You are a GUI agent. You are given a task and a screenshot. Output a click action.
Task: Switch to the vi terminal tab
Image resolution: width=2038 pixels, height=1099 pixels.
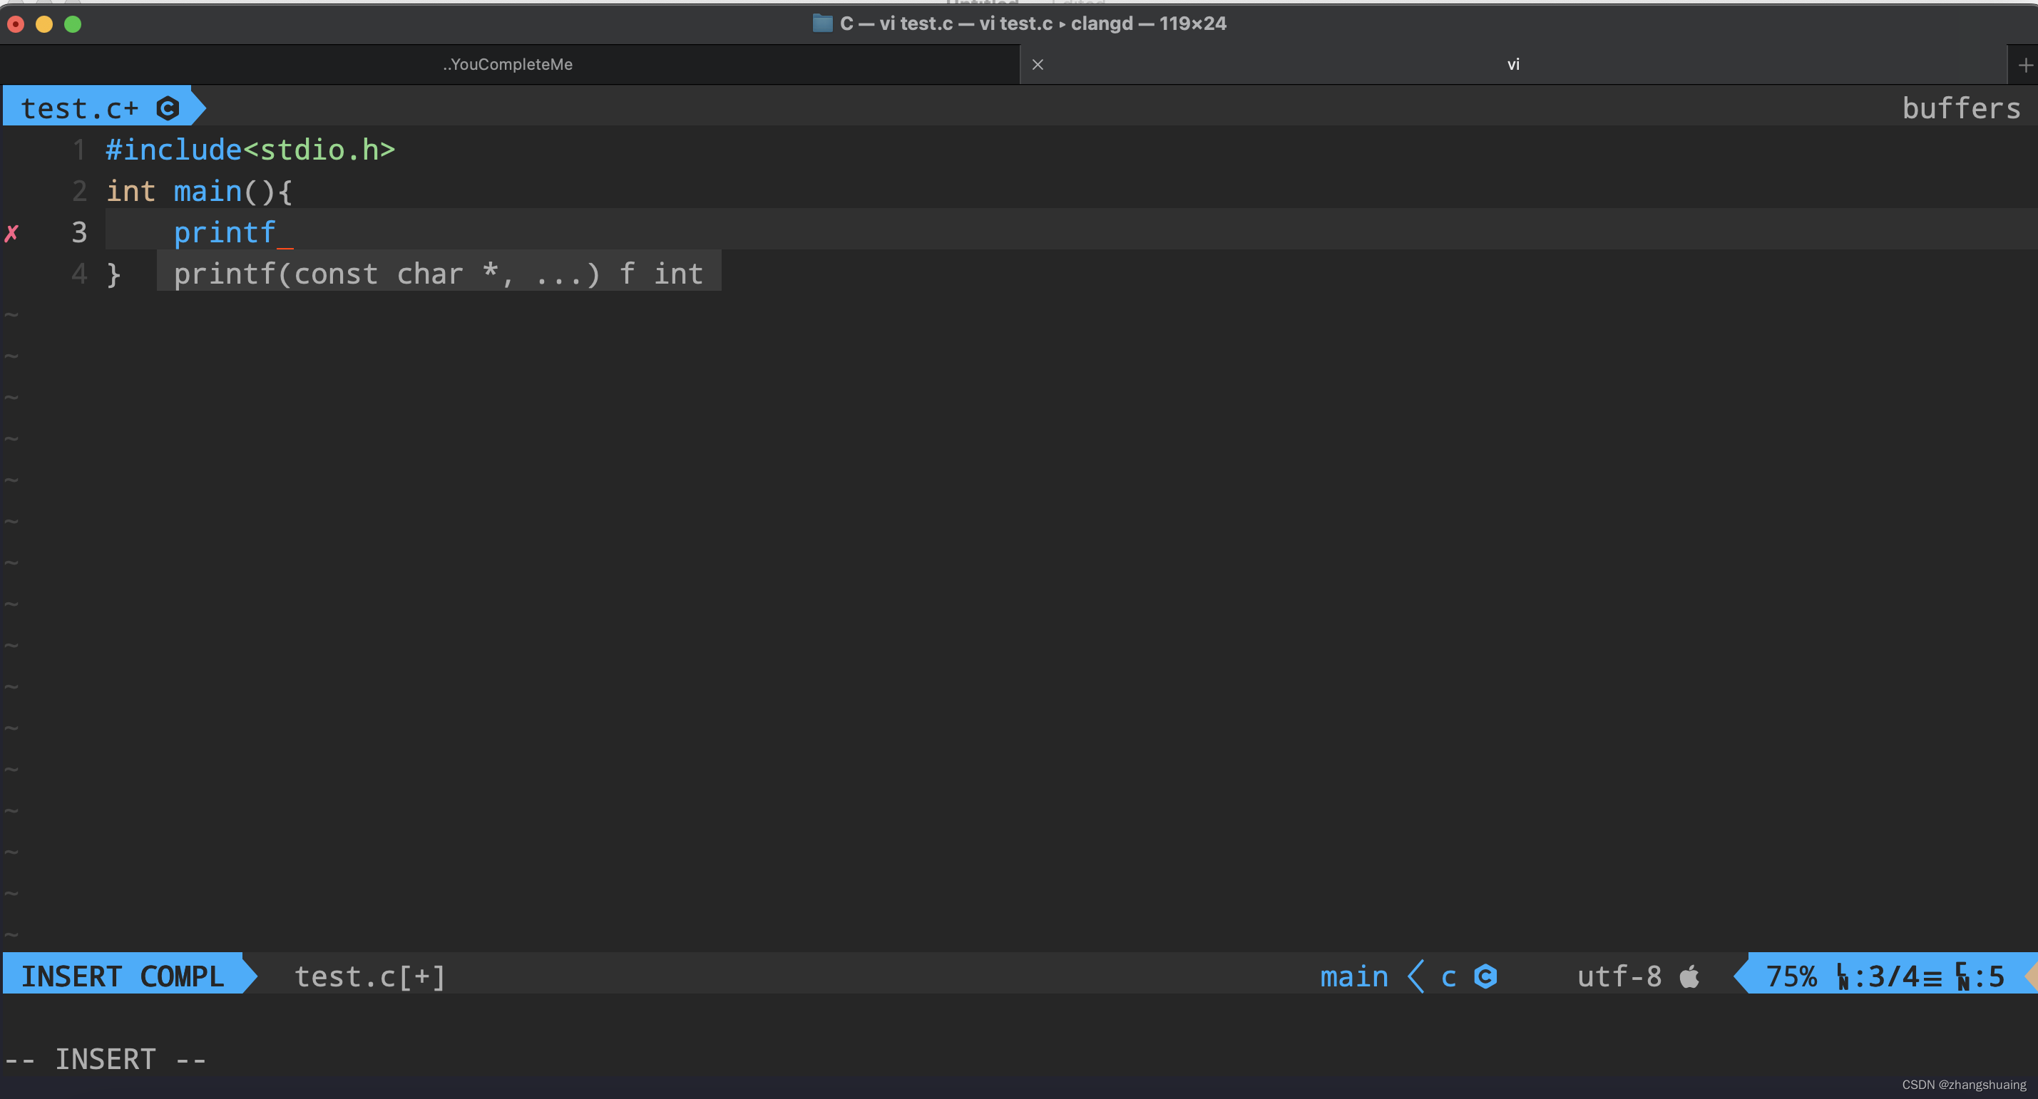pyautogui.click(x=1512, y=65)
